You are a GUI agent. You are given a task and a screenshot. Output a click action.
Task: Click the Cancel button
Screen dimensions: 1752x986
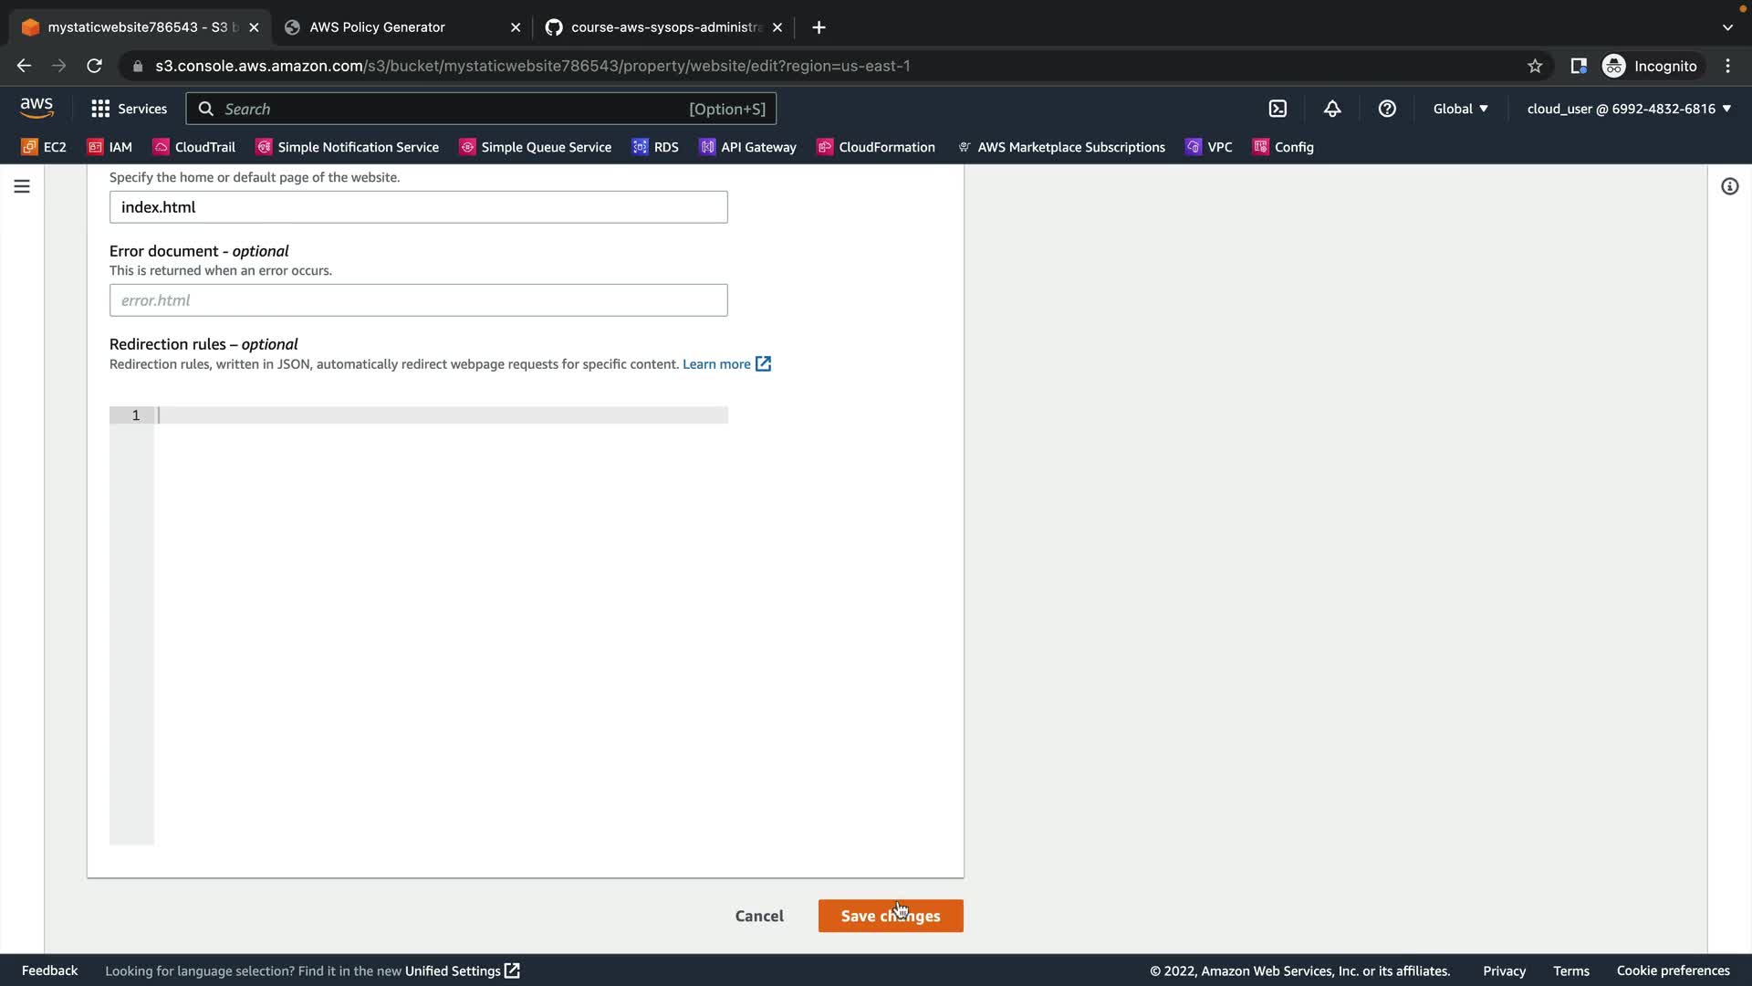(x=758, y=916)
